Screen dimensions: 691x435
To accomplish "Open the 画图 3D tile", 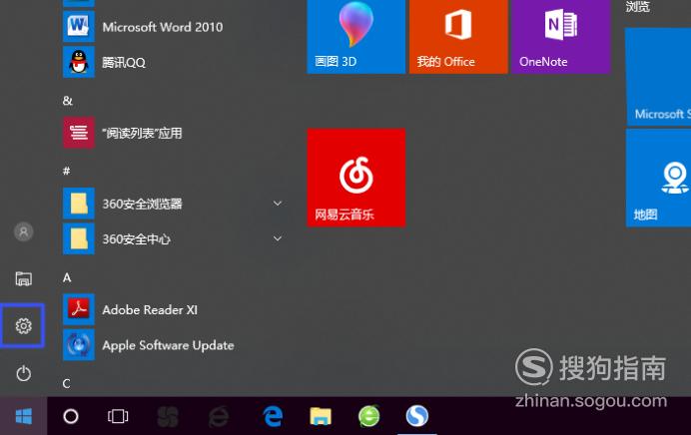I will (356, 35).
